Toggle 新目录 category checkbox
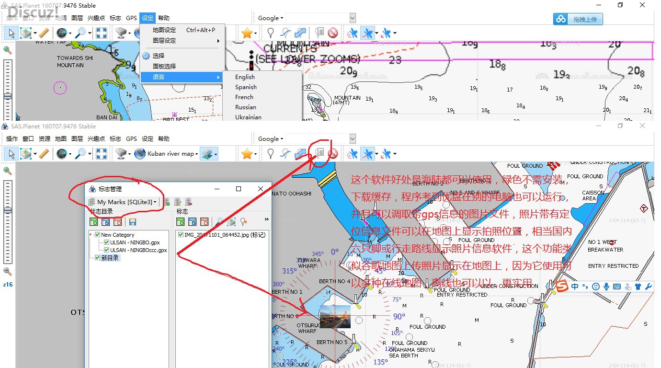The image size is (661, 368). coord(98,258)
